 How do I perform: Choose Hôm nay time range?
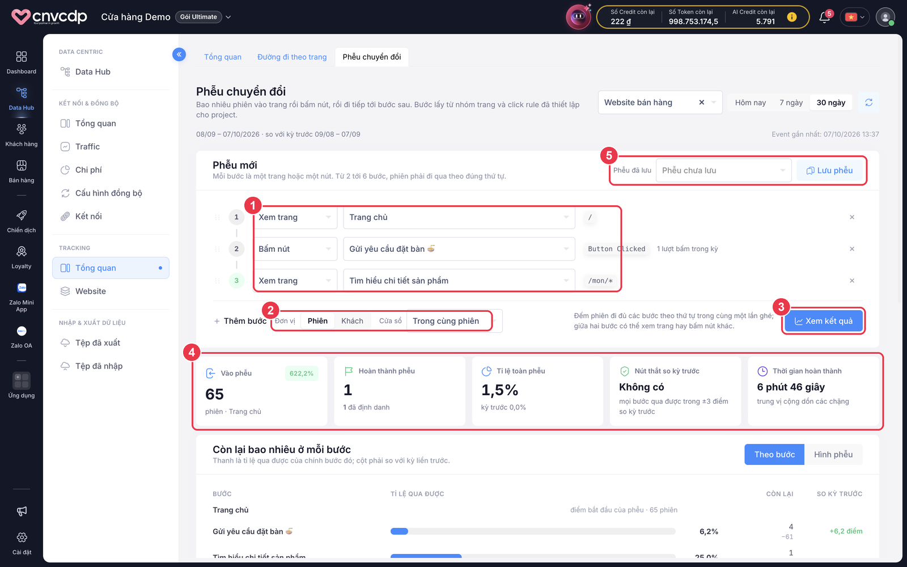click(x=751, y=103)
